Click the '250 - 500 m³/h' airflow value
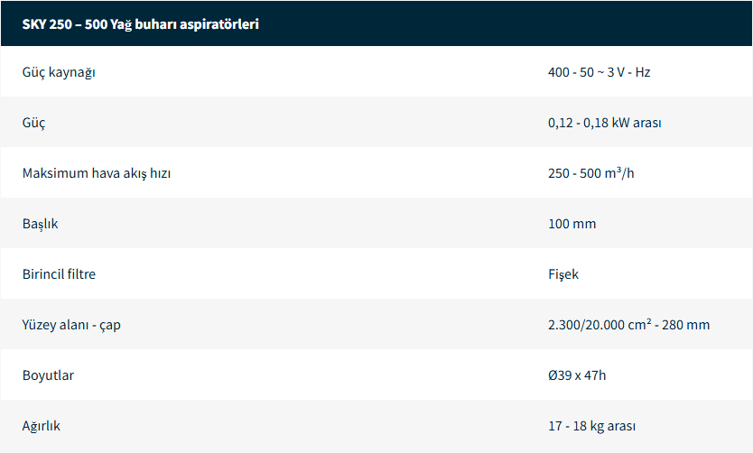753x453 pixels. coord(590,173)
